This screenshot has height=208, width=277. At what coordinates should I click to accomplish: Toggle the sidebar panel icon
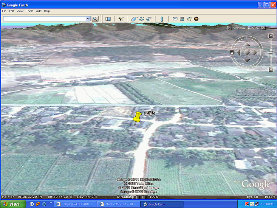coord(108,19)
